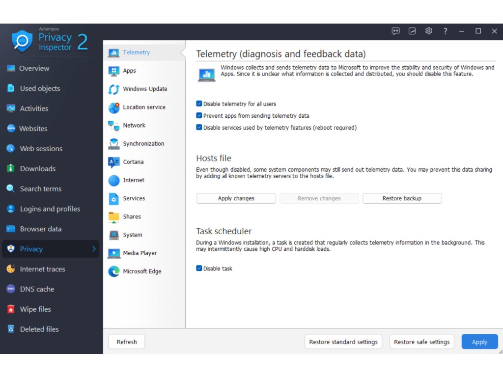Click the Windows Update arrows icon
Viewport: 503px width, 377px height.
(114, 89)
